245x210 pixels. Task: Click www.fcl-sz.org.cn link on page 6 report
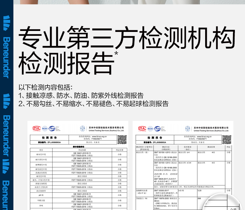point(204,137)
